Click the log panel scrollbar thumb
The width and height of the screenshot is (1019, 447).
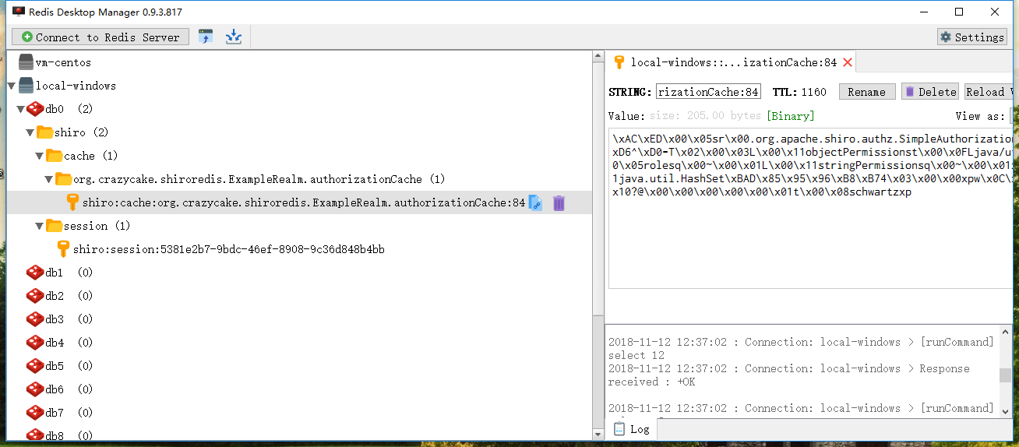tap(1006, 375)
